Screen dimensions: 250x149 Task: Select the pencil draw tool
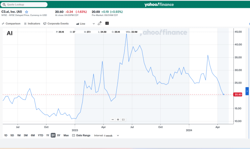click(99, 23)
